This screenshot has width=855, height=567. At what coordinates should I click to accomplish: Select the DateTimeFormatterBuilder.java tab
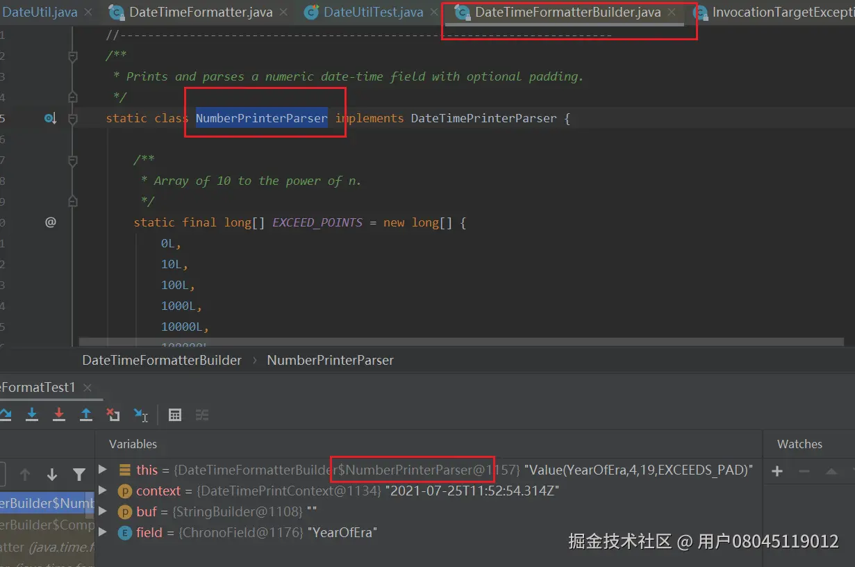[x=567, y=12]
